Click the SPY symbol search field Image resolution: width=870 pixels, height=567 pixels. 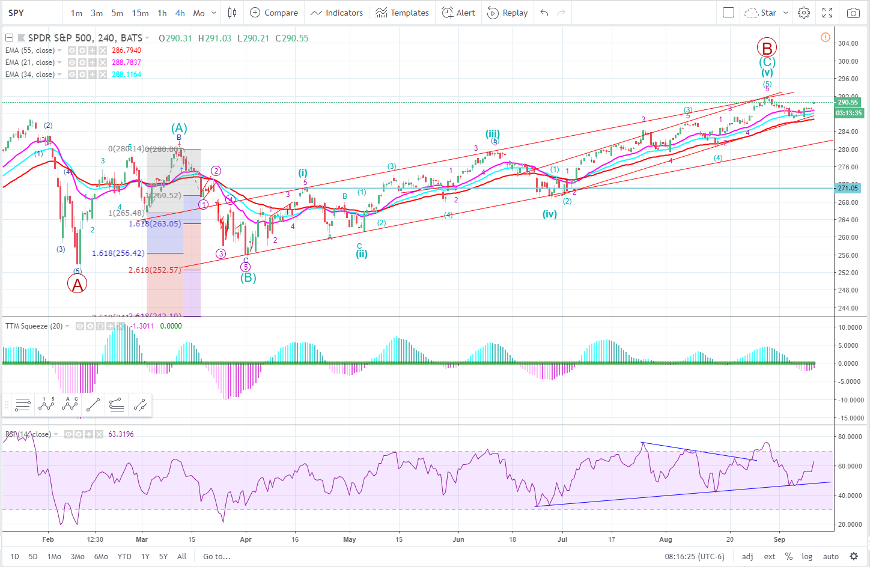click(x=31, y=13)
